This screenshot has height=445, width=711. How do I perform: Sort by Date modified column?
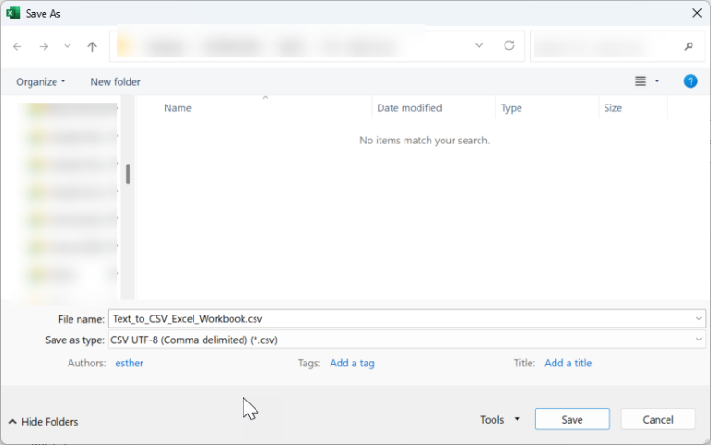click(409, 108)
